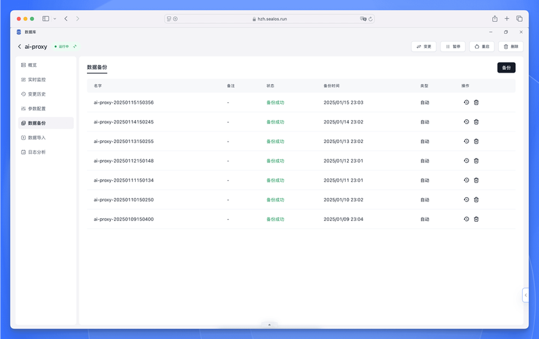Expand the bottom drawer handle arrow
539x339 pixels.
click(x=269, y=325)
